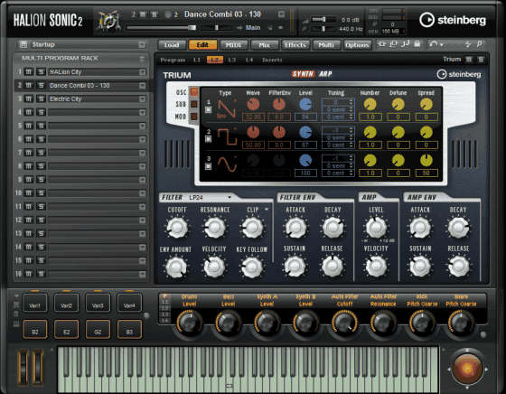This screenshot has width=506, height=394.
Task: Switch to the Load page
Action: [x=172, y=45]
